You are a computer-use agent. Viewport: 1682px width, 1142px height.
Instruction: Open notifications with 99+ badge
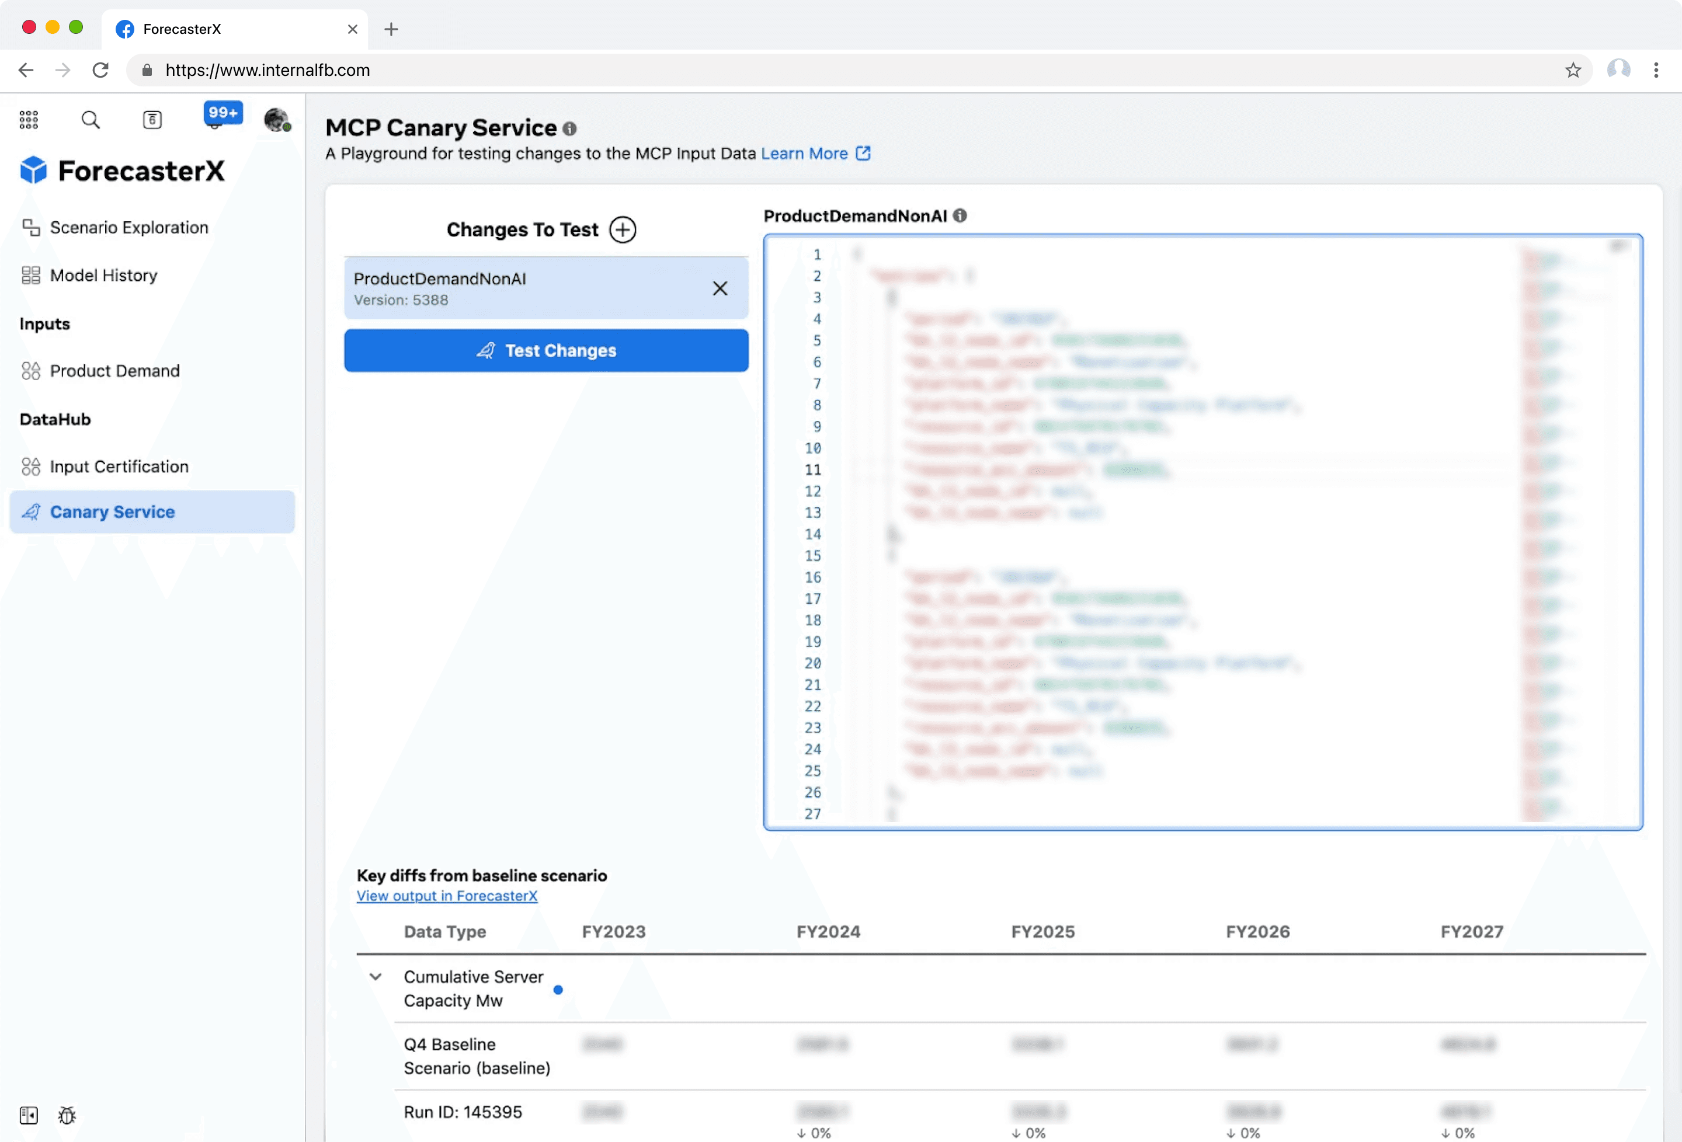[222, 114]
